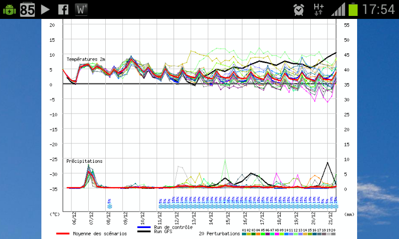
Task: Click the -35 value on temperature axis
Action: click(x=53, y=189)
